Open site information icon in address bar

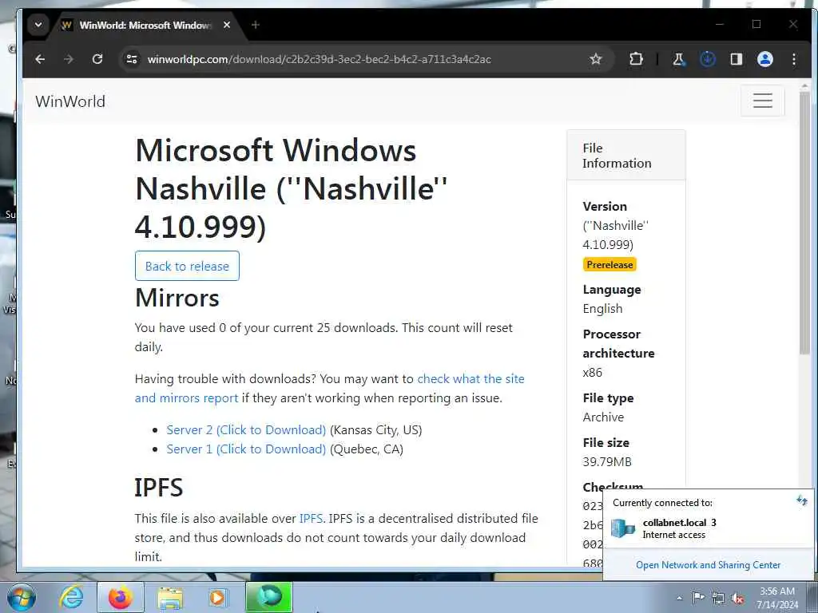(132, 59)
